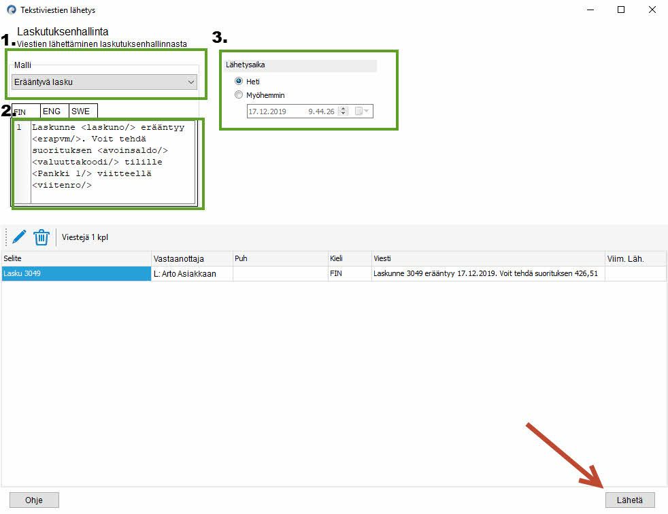The width and height of the screenshot is (668, 514).
Task: Minimize the Tekstiviestien lähetys window
Action: click(590, 10)
